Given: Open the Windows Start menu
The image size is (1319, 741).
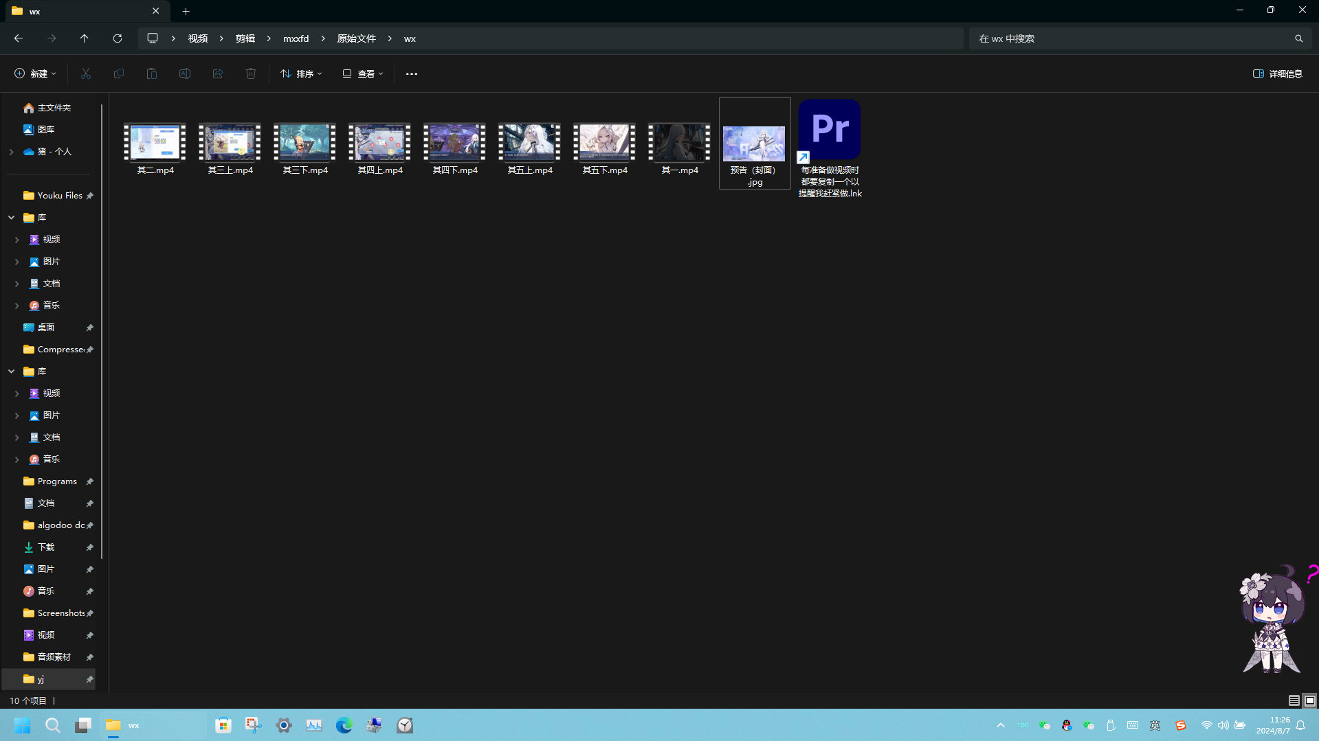Looking at the screenshot, I should [23, 725].
